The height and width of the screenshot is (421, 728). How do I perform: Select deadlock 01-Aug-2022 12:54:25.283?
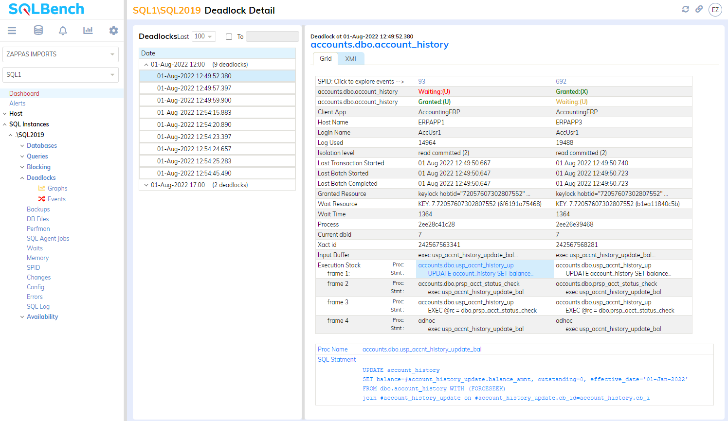pos(218,161)
